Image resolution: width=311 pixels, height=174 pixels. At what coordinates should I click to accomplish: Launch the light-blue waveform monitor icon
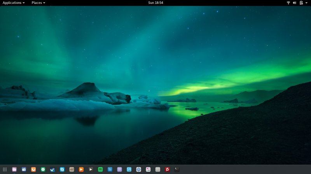[129, 169]
